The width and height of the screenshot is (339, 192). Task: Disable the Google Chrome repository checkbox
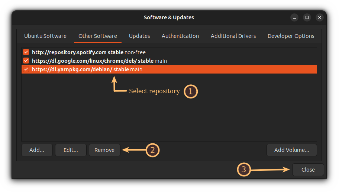(x=26, y=61)
